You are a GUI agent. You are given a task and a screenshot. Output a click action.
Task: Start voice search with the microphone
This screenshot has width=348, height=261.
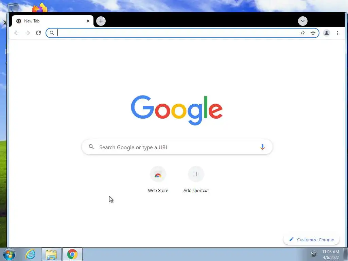coord(262,147)
